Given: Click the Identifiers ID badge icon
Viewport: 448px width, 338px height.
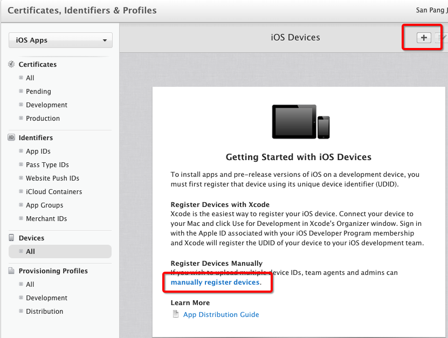Looking at the screenshot, I should point(11,137).
